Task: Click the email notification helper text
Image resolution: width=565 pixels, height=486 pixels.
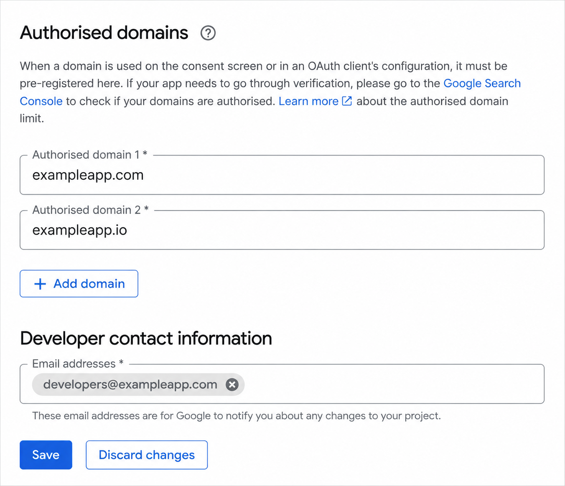Action: click(x=237, y=416)
